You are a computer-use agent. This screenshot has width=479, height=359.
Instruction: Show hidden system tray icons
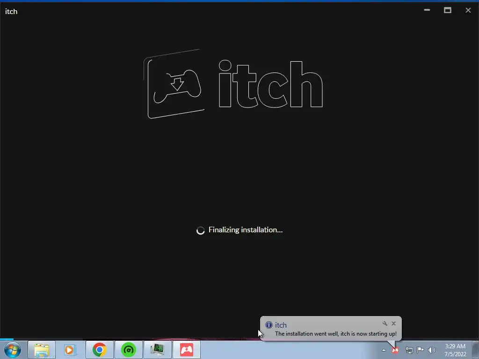click(x=384, y=350)
